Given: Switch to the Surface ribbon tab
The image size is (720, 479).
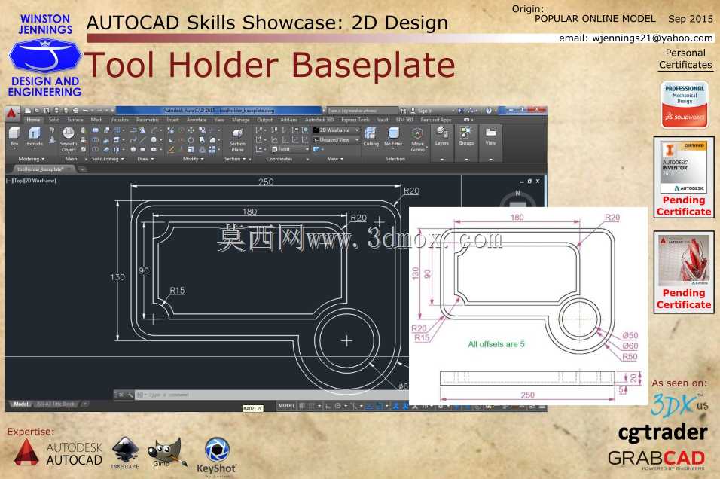Looking at the screenshot, I should coord(75,120).
